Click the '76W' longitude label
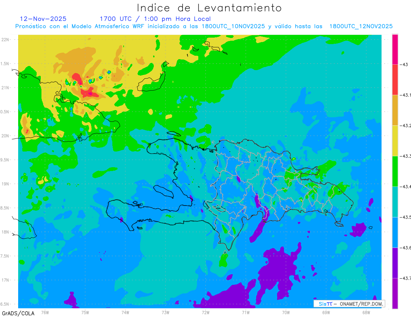 click(x=45, y=312)
